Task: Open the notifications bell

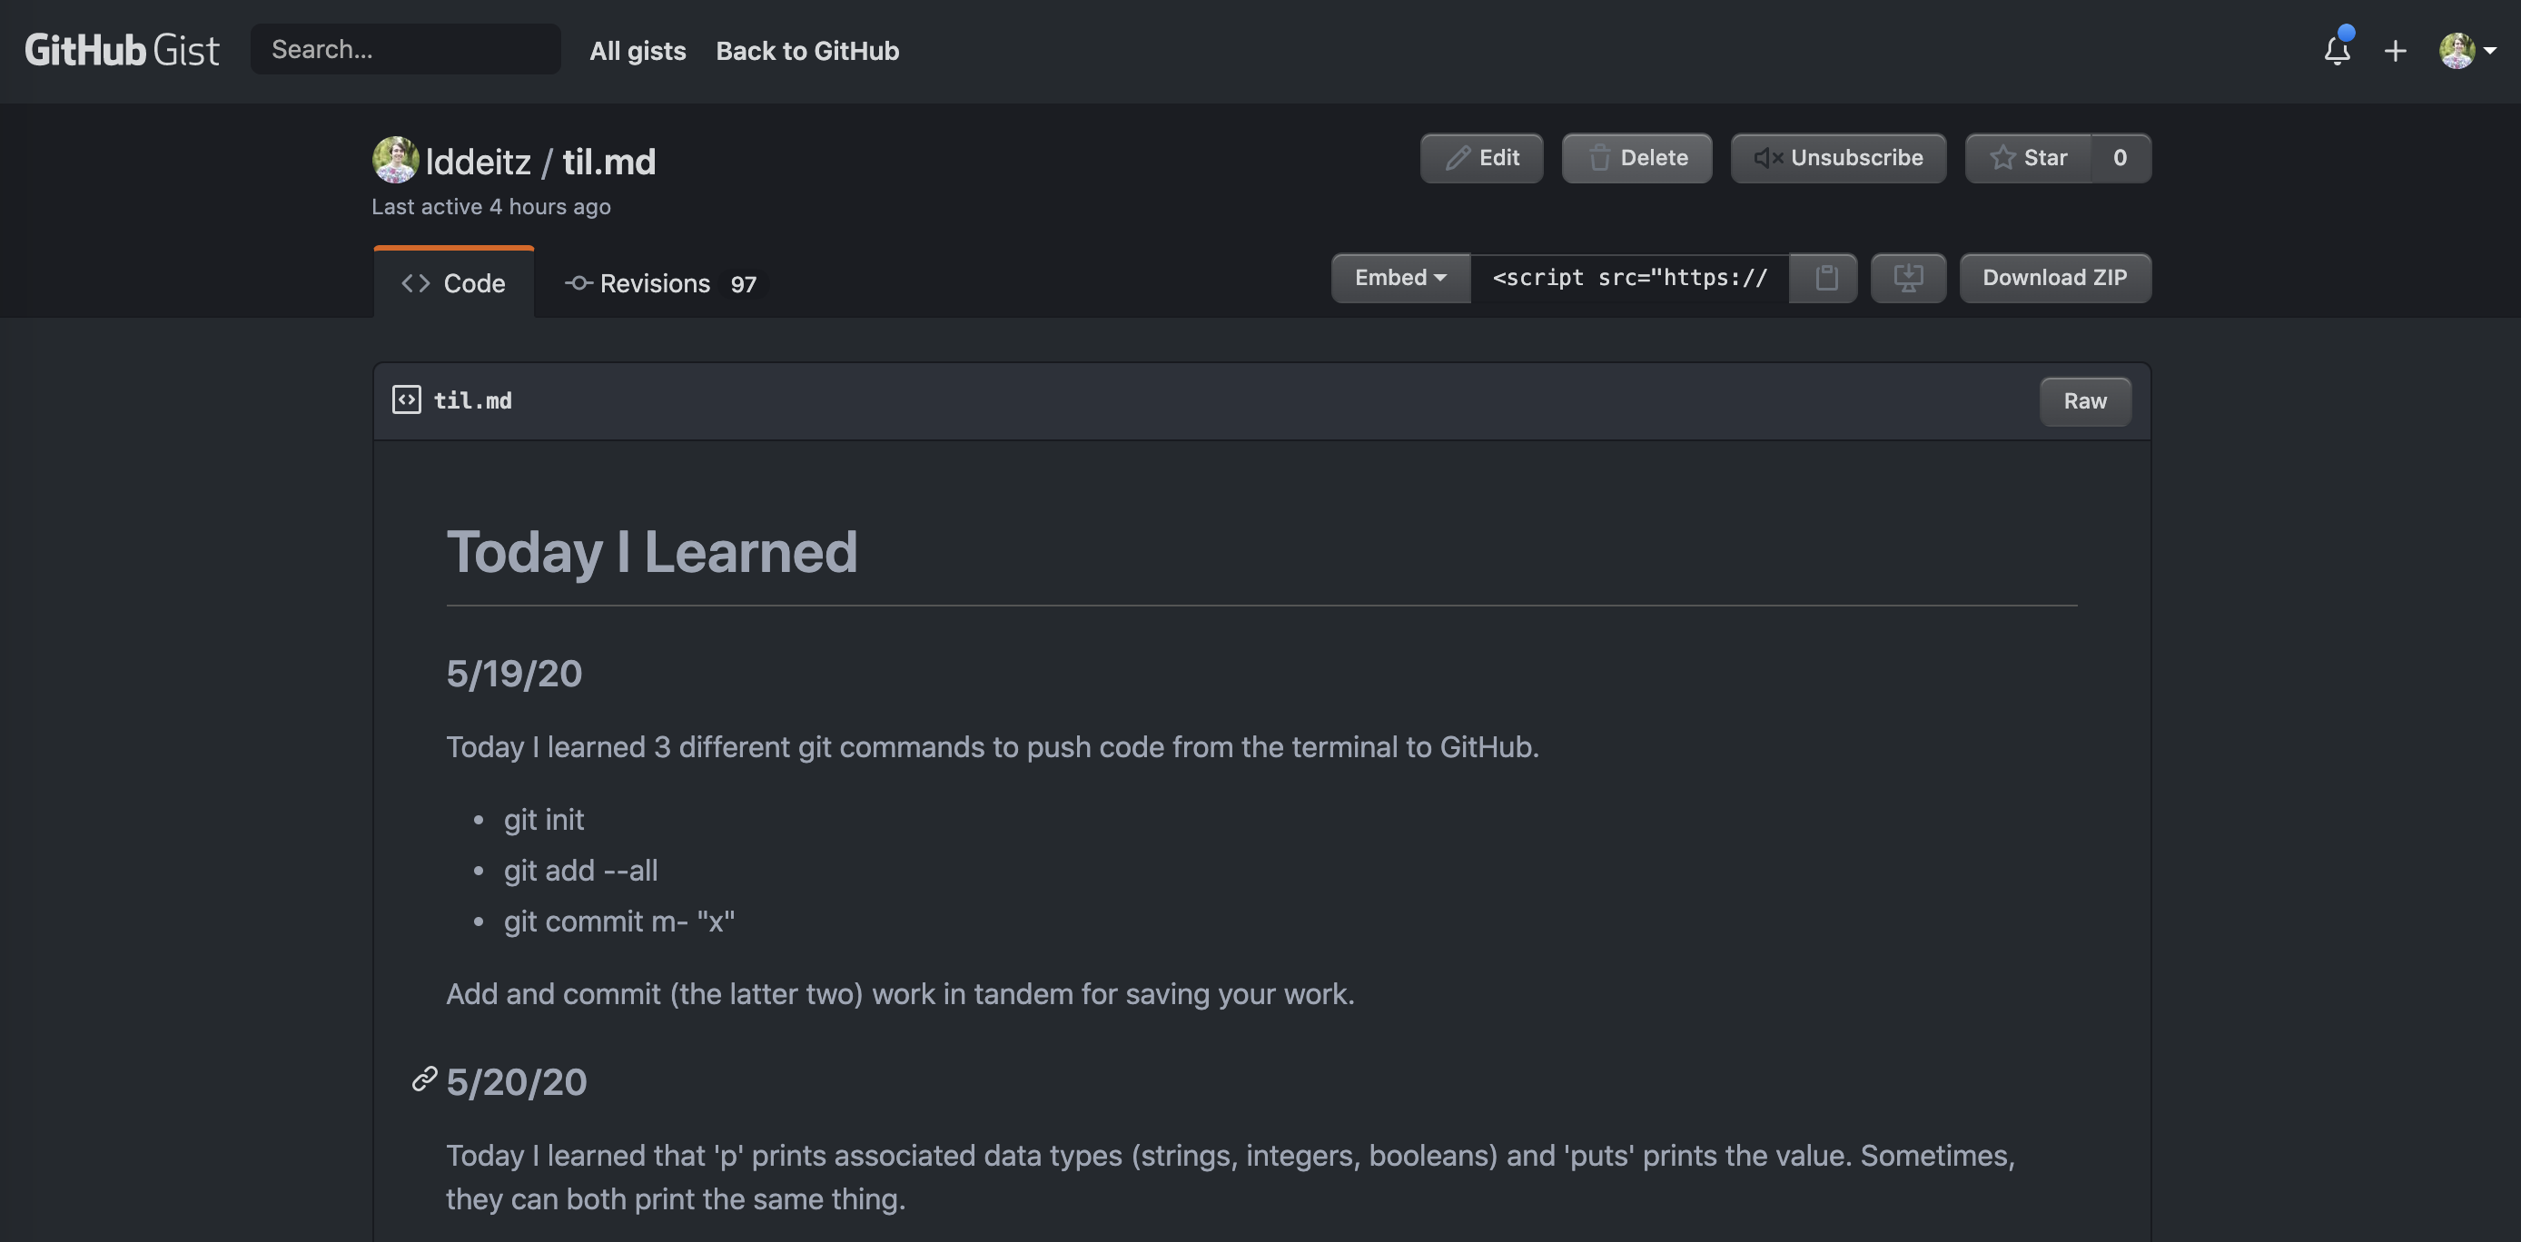Action: (2337, 50)
